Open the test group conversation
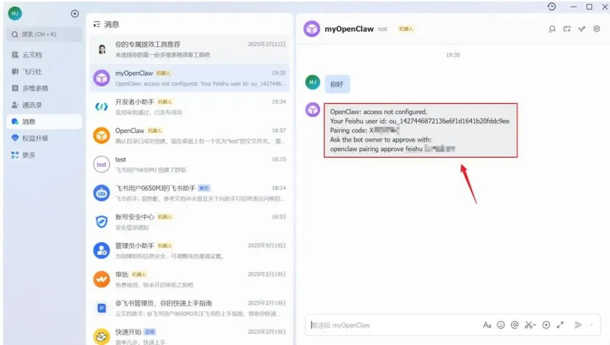610x345 pixels. pos(189,165)
